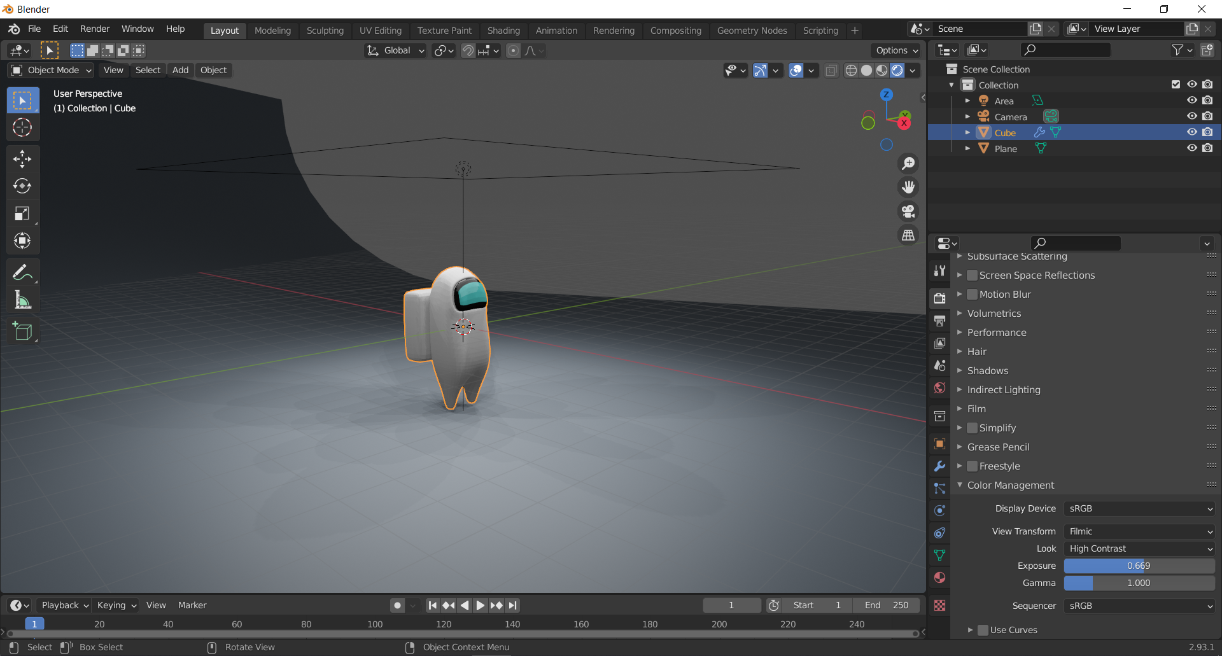This screenshot has height=656, width=1222.
Task: Toggle Camera object viewport visibility
Action: pyautogui.click(x=1192, y=116)
